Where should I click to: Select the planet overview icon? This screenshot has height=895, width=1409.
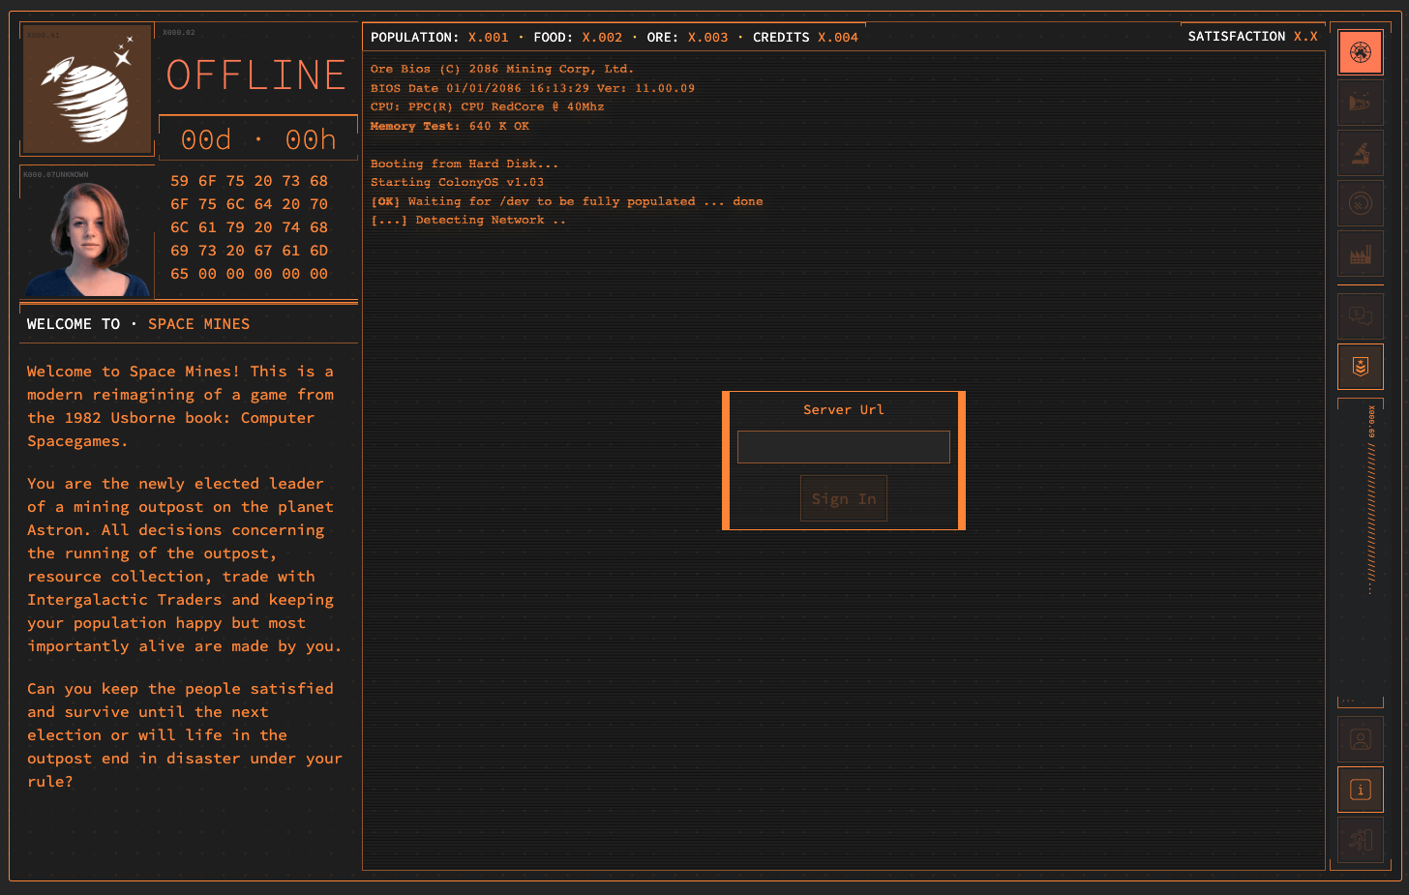(1360, 51)
